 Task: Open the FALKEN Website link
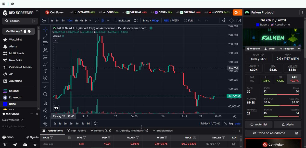pyautogui.click(x=253, y=49)
